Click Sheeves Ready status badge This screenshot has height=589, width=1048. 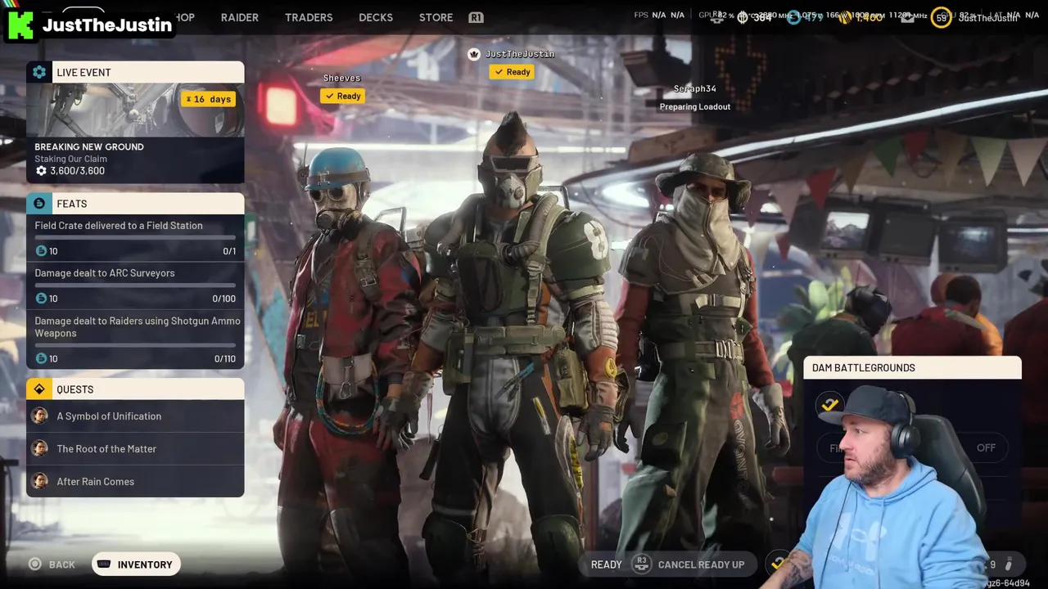tap(342, 96)
